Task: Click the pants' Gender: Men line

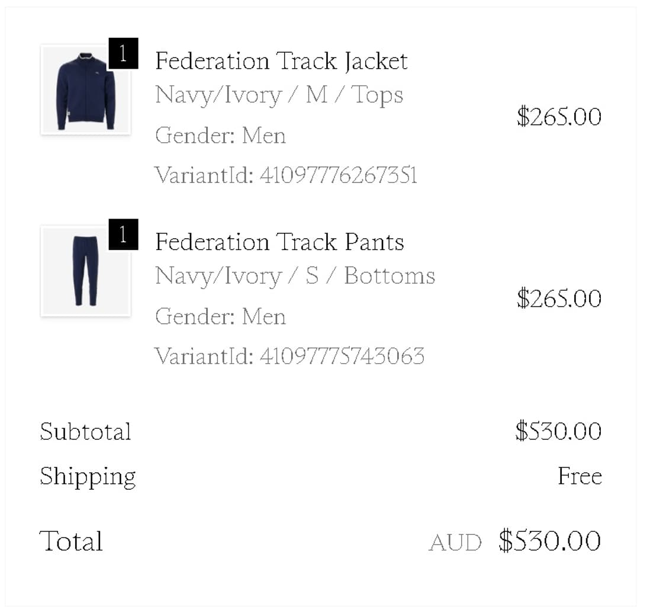Action: pos(220,316)
